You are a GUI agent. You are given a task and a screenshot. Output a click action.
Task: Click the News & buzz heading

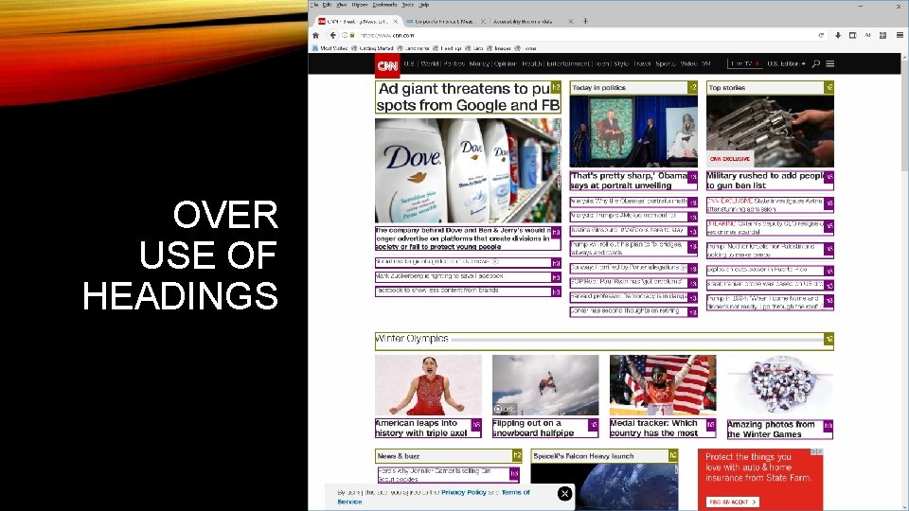click(x=449, y=456)
